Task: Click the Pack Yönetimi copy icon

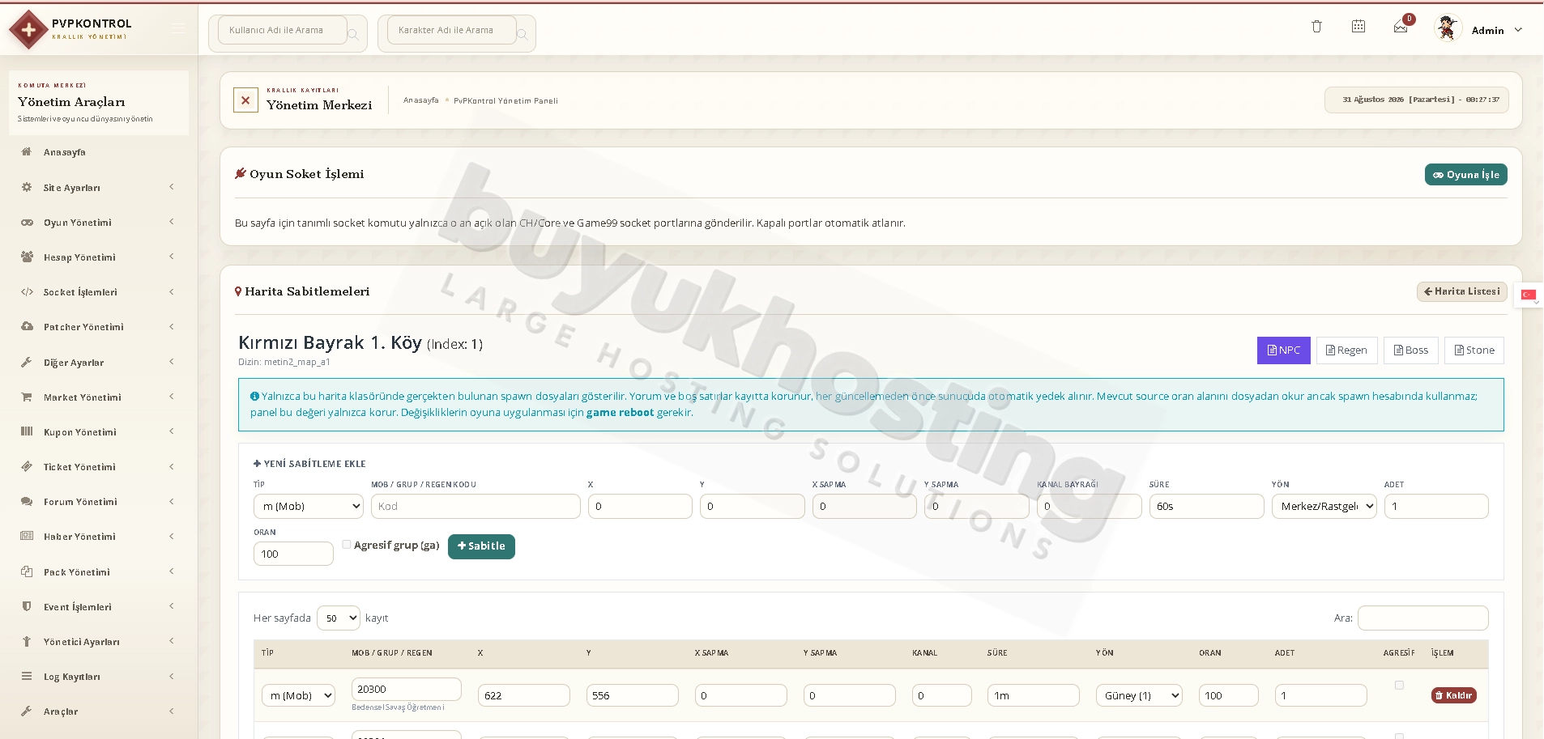Action: pos(27,572)
